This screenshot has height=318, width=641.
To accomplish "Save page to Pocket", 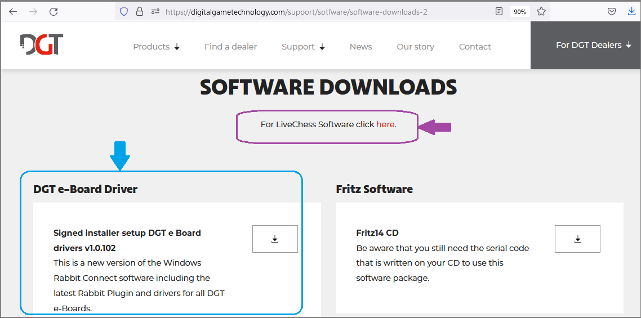I will point(612,11).
